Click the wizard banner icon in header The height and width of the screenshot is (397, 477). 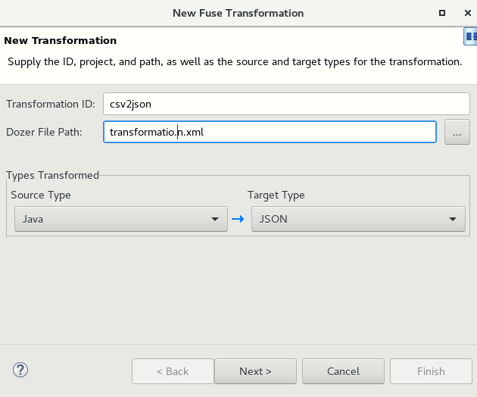tap(469, 38)
